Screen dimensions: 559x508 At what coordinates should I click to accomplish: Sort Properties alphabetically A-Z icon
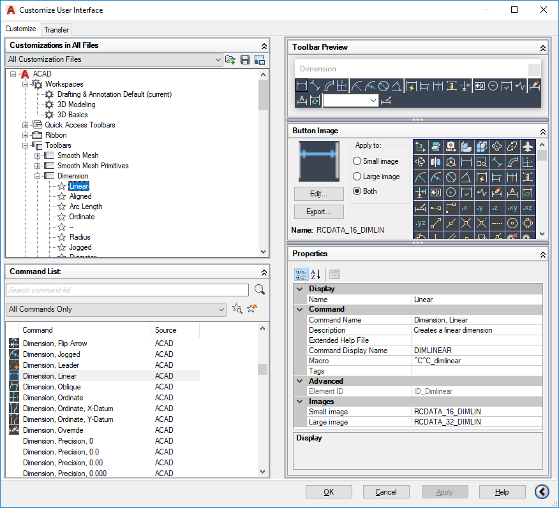[316, 275]
